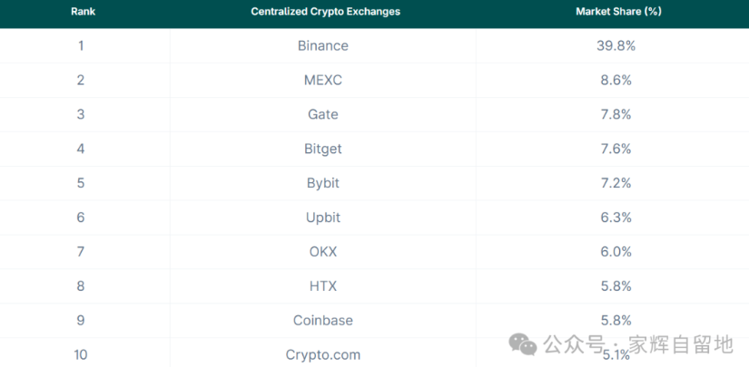The image size is (749, 367).
Task: Click the WeChat logo watermark icon
Action: [522, 343]
